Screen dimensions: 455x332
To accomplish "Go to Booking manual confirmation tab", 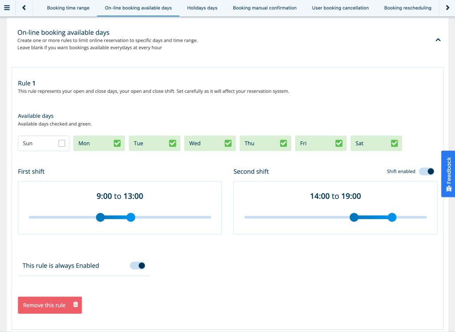I will pyautogui.click(x=264, y=8).
